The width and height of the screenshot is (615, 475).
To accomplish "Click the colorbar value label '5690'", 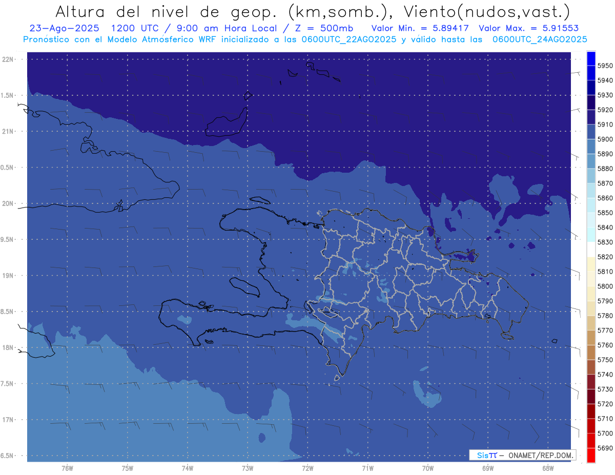I will [605, 448].
